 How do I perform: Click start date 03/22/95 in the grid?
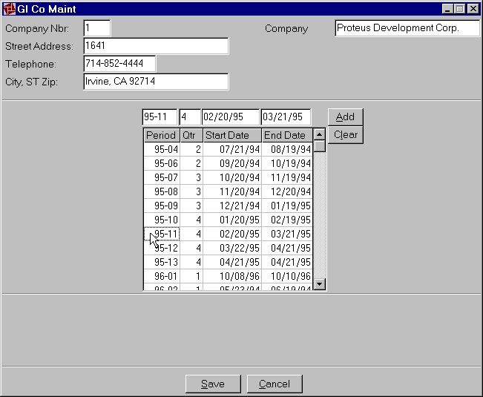point(232,249)
